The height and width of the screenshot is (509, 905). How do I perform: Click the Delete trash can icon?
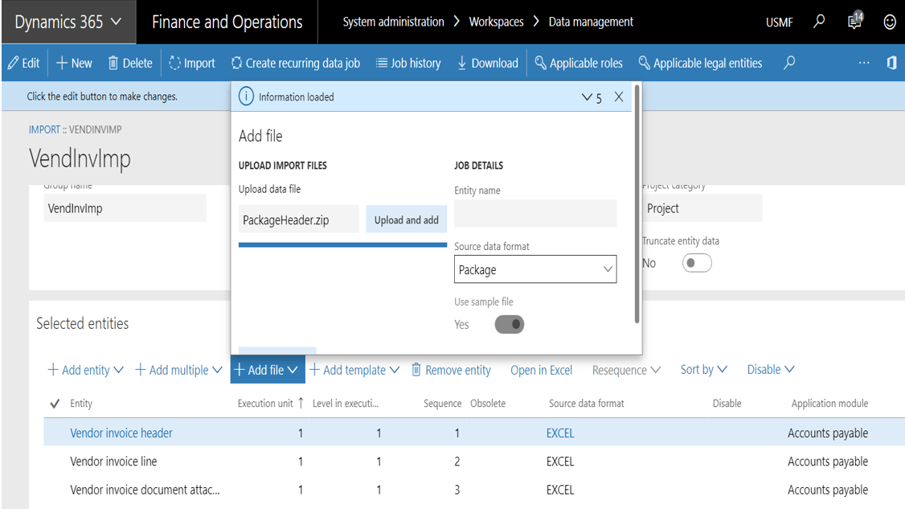click(113, 63)
